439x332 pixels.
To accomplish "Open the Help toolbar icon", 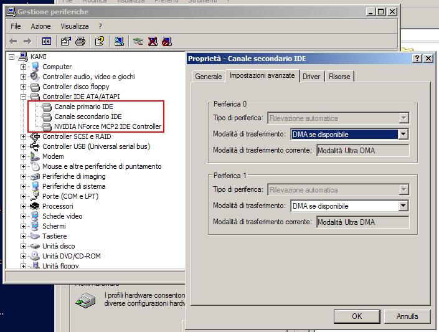I will 100,42.
